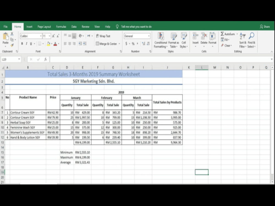Click Tell me what you want to do
The height and width of the screenshot is (206, 275).
click(x=136, y=27)
